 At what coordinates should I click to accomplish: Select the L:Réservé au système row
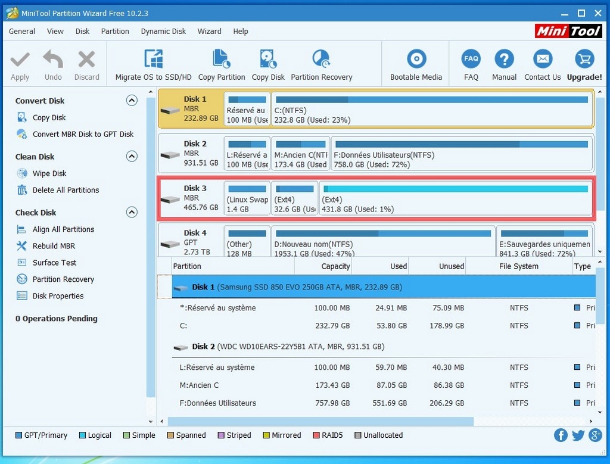tap(384, 368)
